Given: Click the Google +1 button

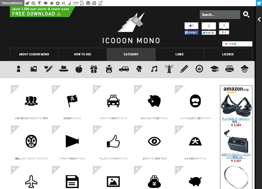Looking at the screenshot, I should [224, 32].
